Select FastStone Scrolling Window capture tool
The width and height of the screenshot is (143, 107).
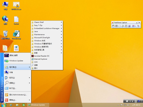pyautogui.click(x=129, y=26)
